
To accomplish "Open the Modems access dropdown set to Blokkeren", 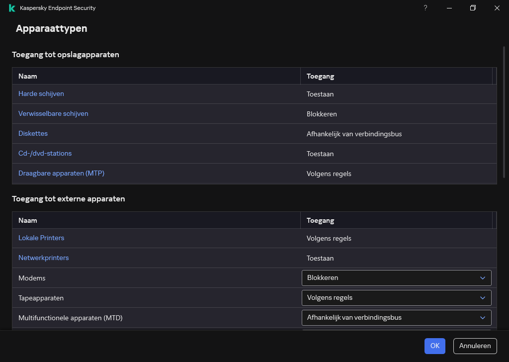I will pyautogui.click(x=388, y=278).
